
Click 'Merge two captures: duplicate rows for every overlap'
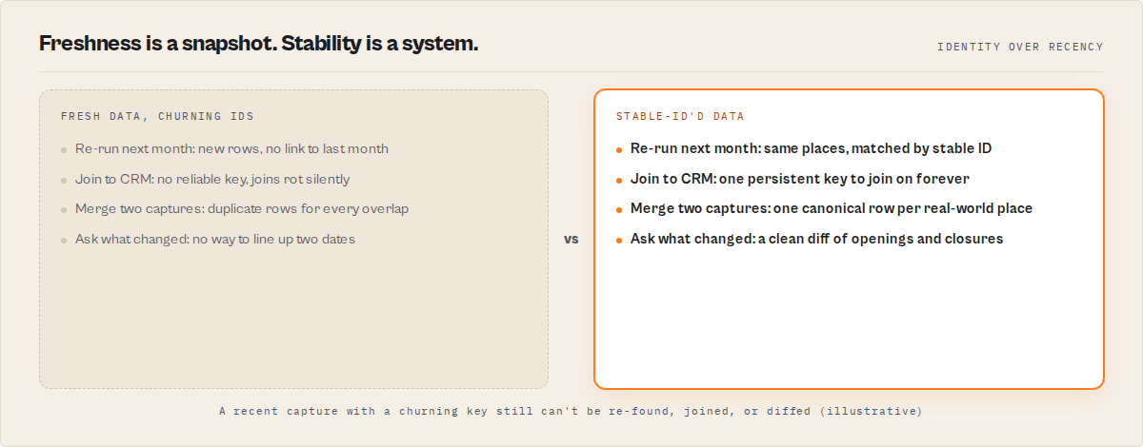[242, 208]
